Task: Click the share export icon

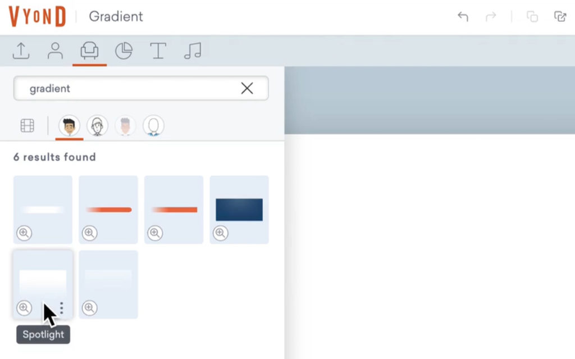Action: (560, 17)
